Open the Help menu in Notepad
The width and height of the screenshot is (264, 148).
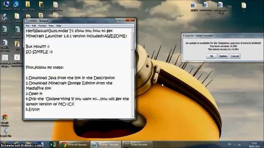(59, 25)
